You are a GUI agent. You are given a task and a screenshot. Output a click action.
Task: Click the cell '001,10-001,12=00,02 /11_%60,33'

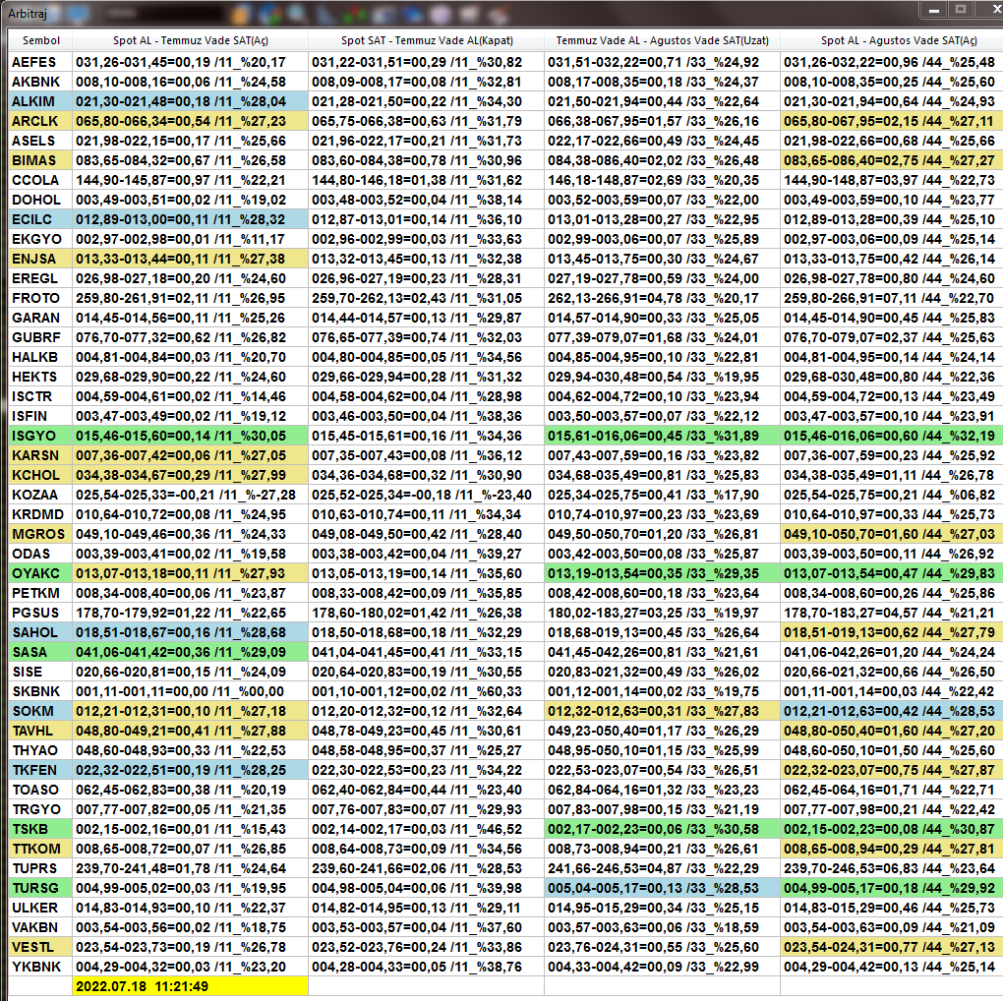pyautogui.click(x=426, y=691)
